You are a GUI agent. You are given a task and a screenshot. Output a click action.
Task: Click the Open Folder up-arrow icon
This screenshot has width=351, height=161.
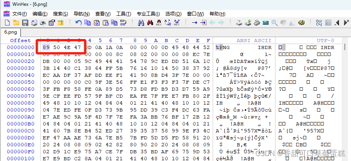(x=61, y=22)
